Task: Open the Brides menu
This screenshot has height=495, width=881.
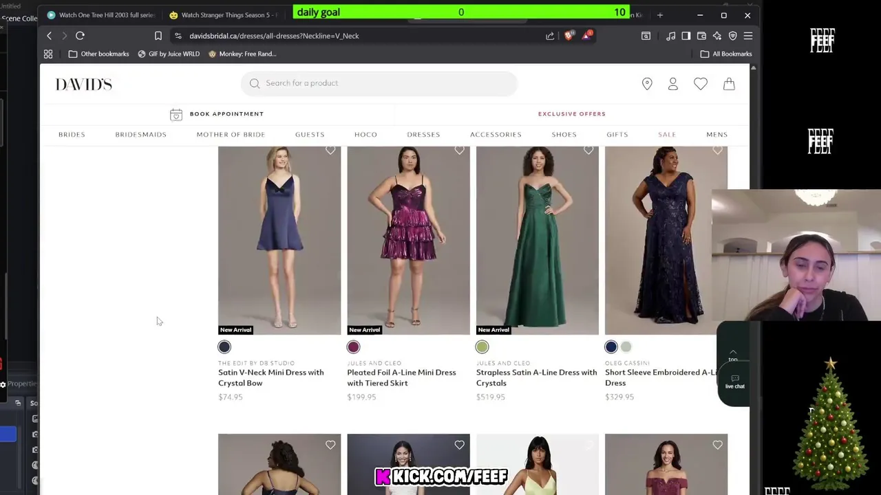Action: tap(72, 135)
